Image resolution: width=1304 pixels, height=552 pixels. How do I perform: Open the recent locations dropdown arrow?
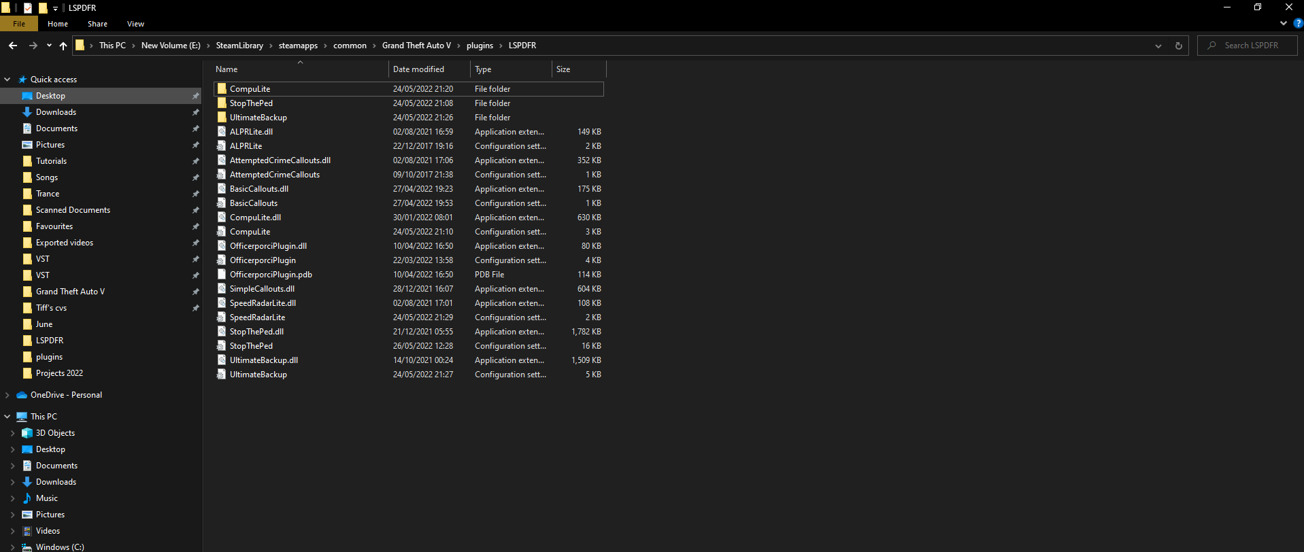[49, 46]
